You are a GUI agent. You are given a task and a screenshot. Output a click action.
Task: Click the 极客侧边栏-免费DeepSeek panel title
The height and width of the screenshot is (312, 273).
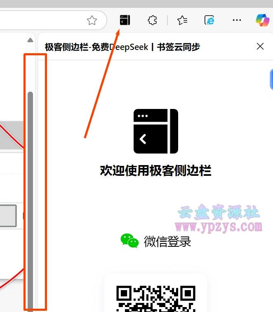click(x=122, y=47)
